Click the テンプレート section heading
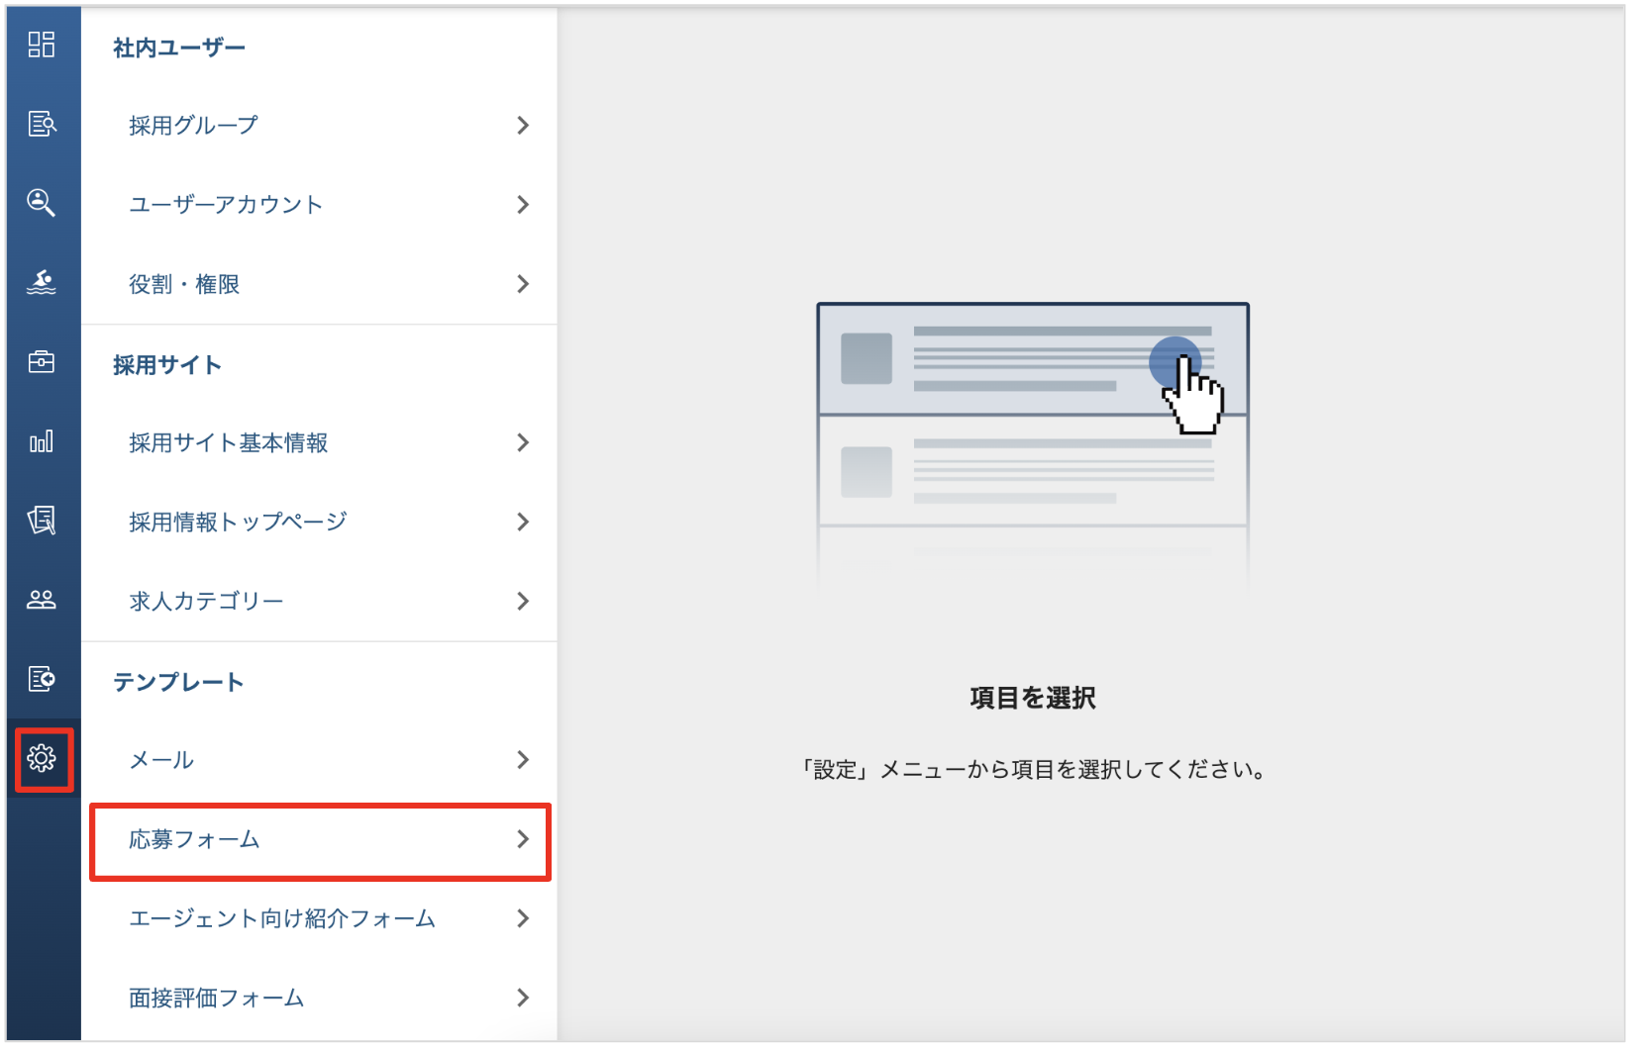This screenshot has width=1634, height=1051. [x=178, y=682]
